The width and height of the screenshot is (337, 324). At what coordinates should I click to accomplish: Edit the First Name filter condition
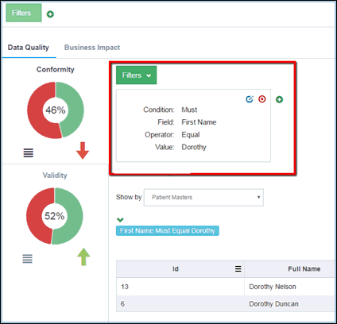point(250,99)
